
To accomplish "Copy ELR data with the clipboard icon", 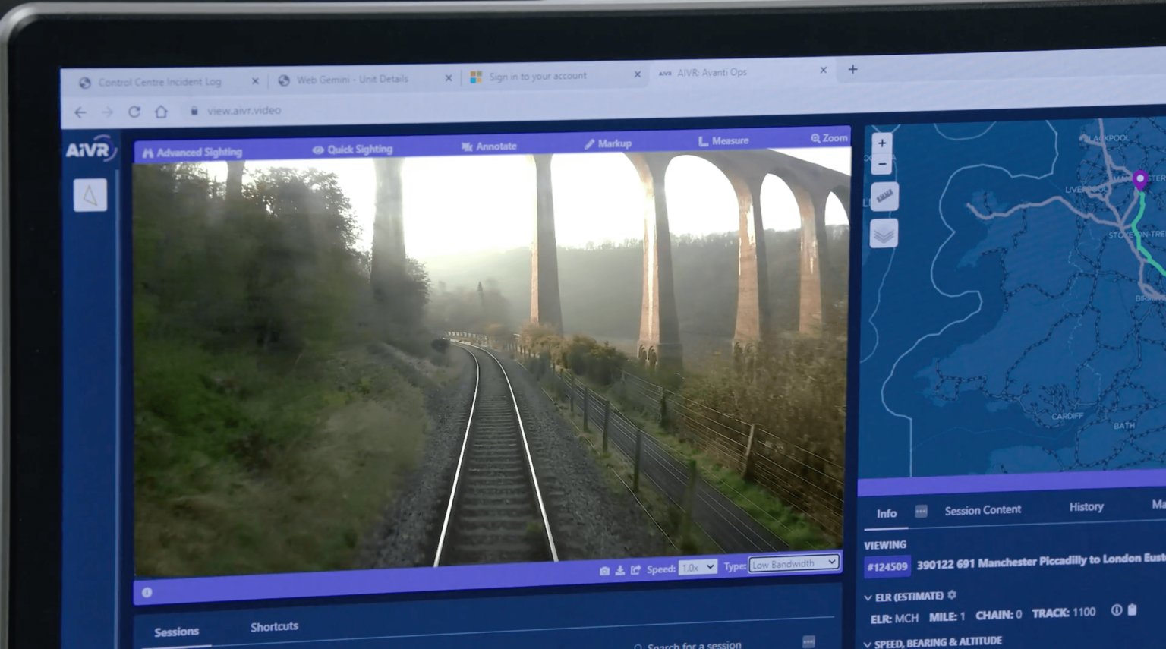I will [1132, 609].
